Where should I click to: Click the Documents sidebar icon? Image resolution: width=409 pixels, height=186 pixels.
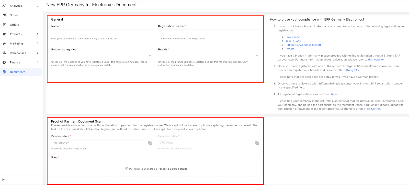coord(4,72)
